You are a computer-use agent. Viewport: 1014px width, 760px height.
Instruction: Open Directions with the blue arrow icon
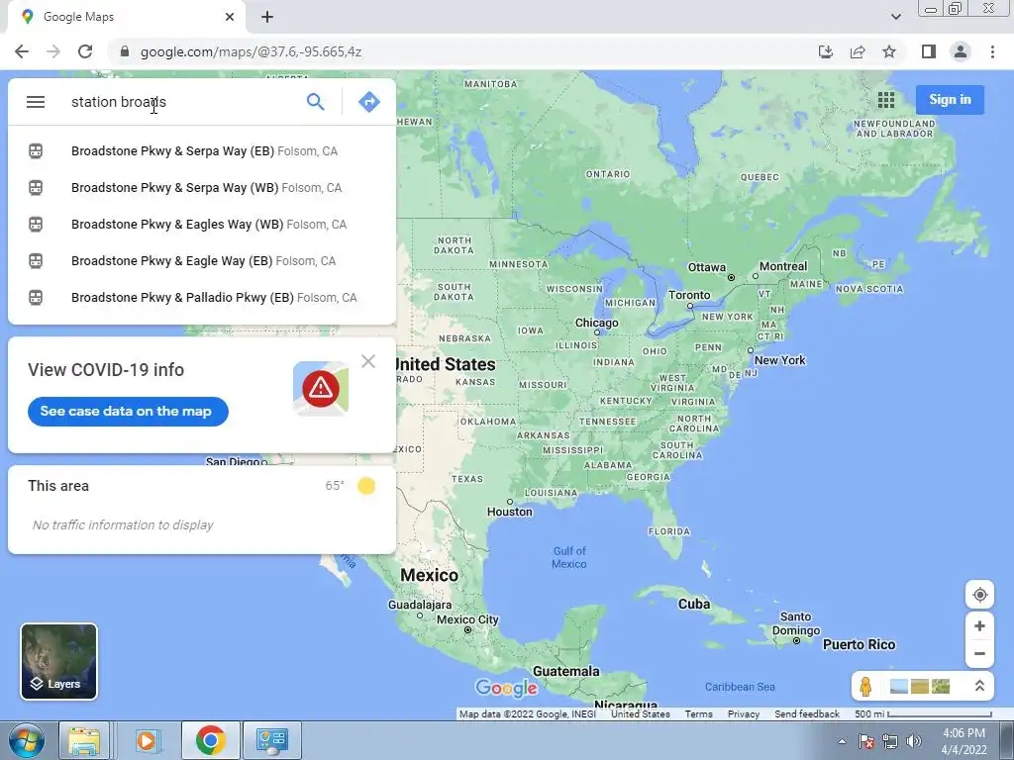(x=368, y=102)
